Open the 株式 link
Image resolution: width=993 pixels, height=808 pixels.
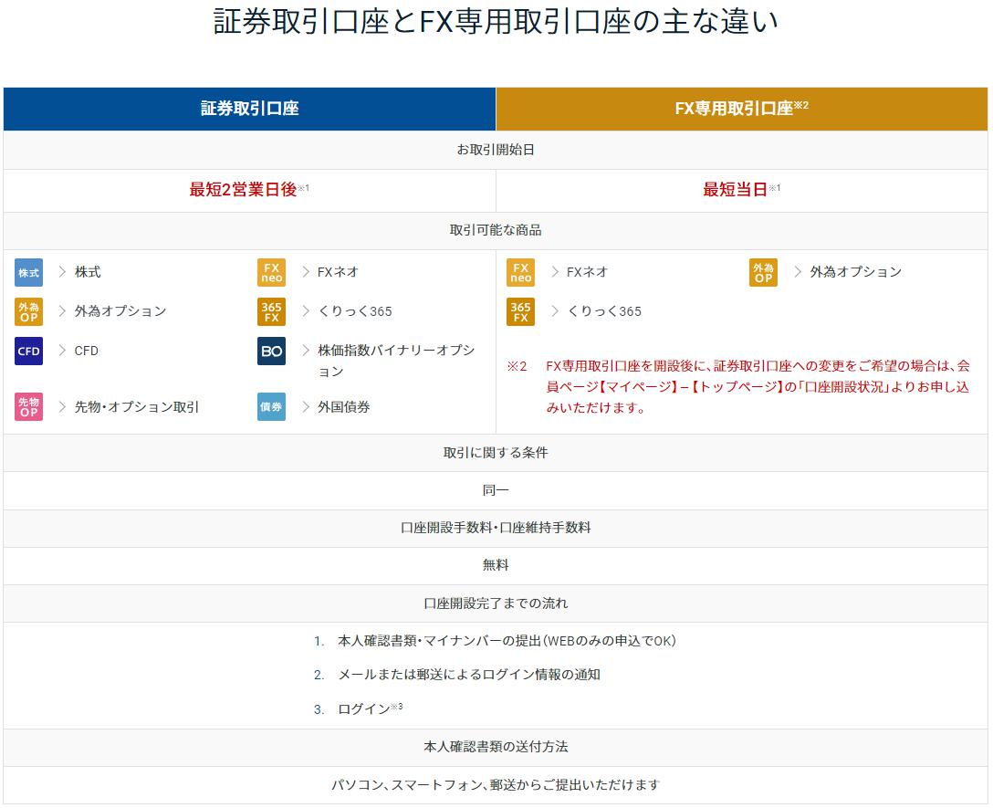click(88, 272)
